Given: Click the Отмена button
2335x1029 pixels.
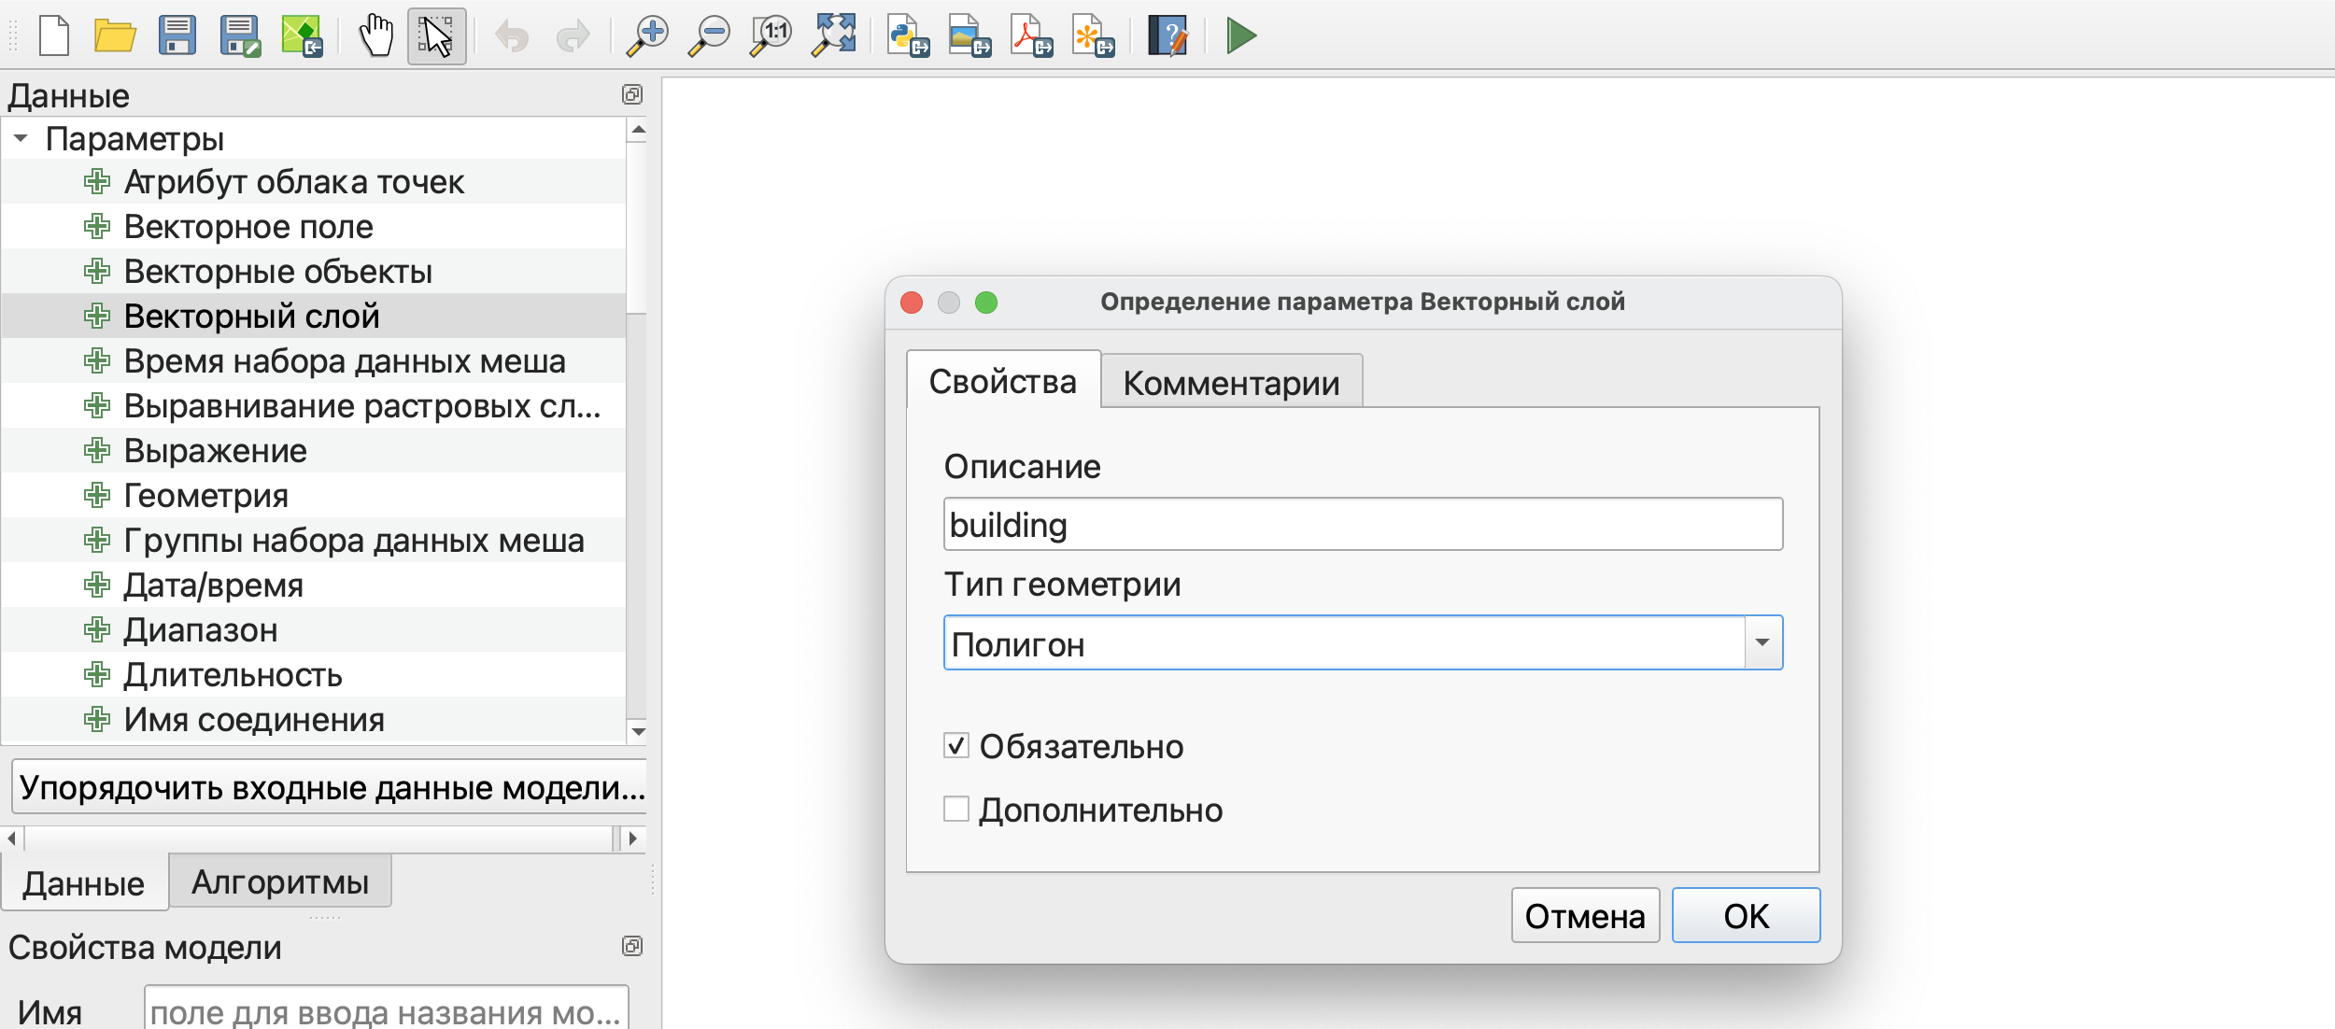Looking at the screenshot, I should (1584, 916).
